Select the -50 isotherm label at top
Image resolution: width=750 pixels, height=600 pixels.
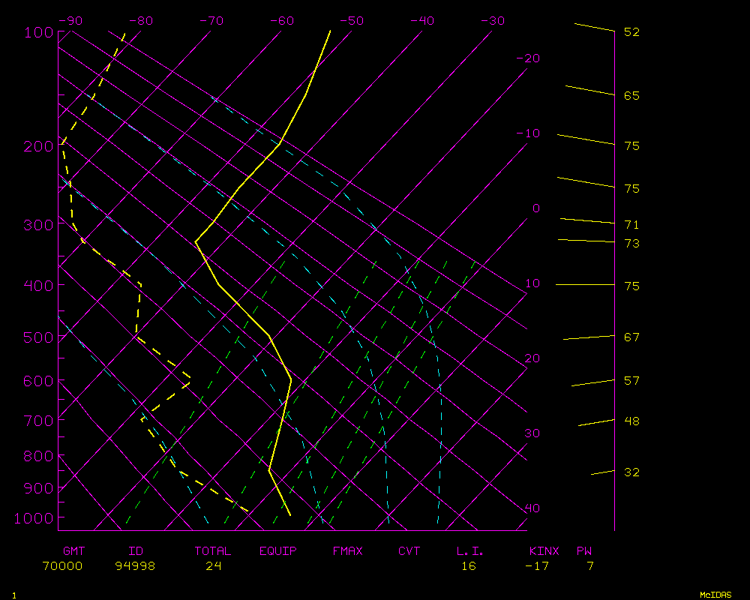coord(351,21)
